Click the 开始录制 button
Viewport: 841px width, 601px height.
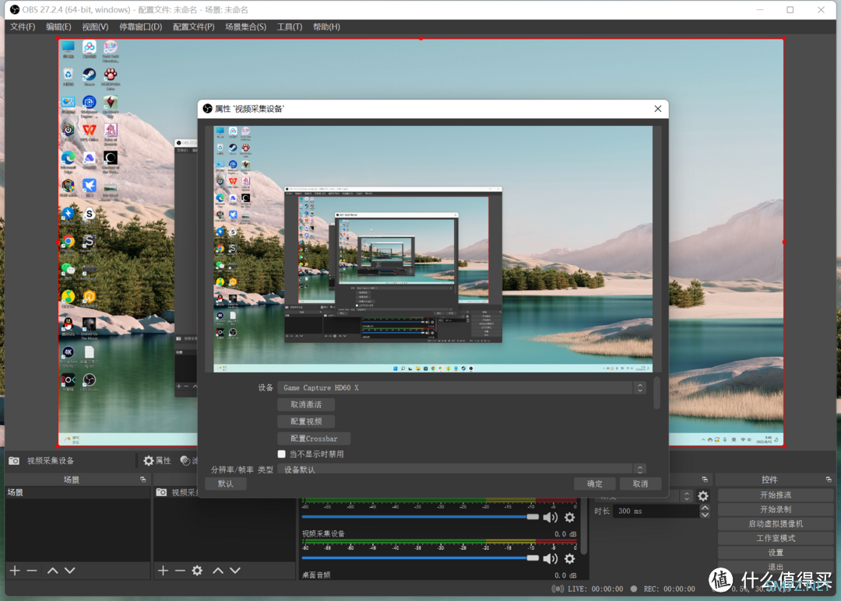[776, 509]
